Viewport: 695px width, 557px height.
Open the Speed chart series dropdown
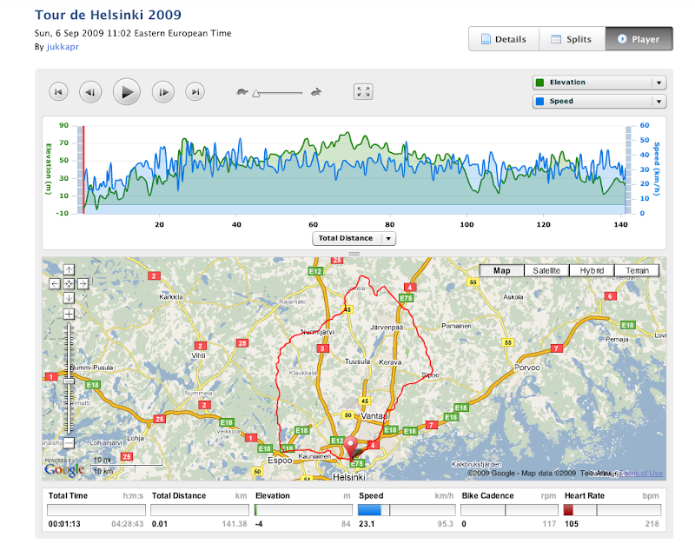(x=599, y=101)
